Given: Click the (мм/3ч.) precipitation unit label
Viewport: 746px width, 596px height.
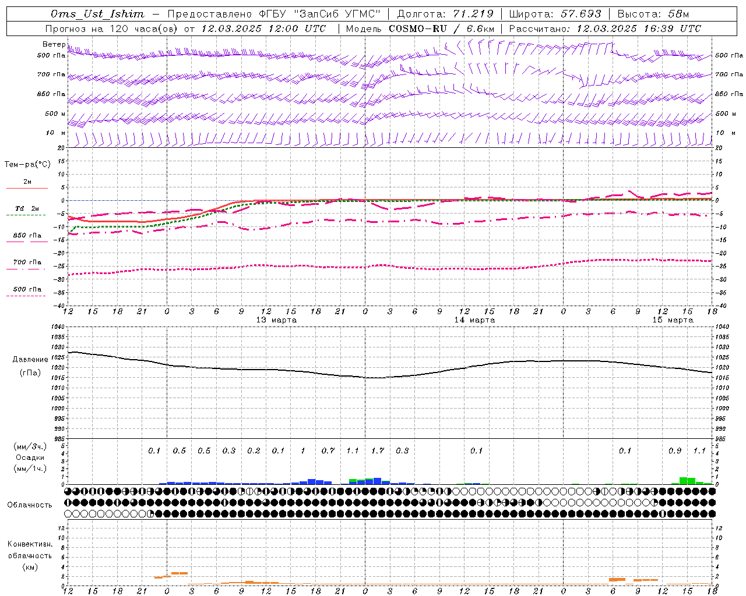Looking at the screenshot, I should click(x=31, y=446).
